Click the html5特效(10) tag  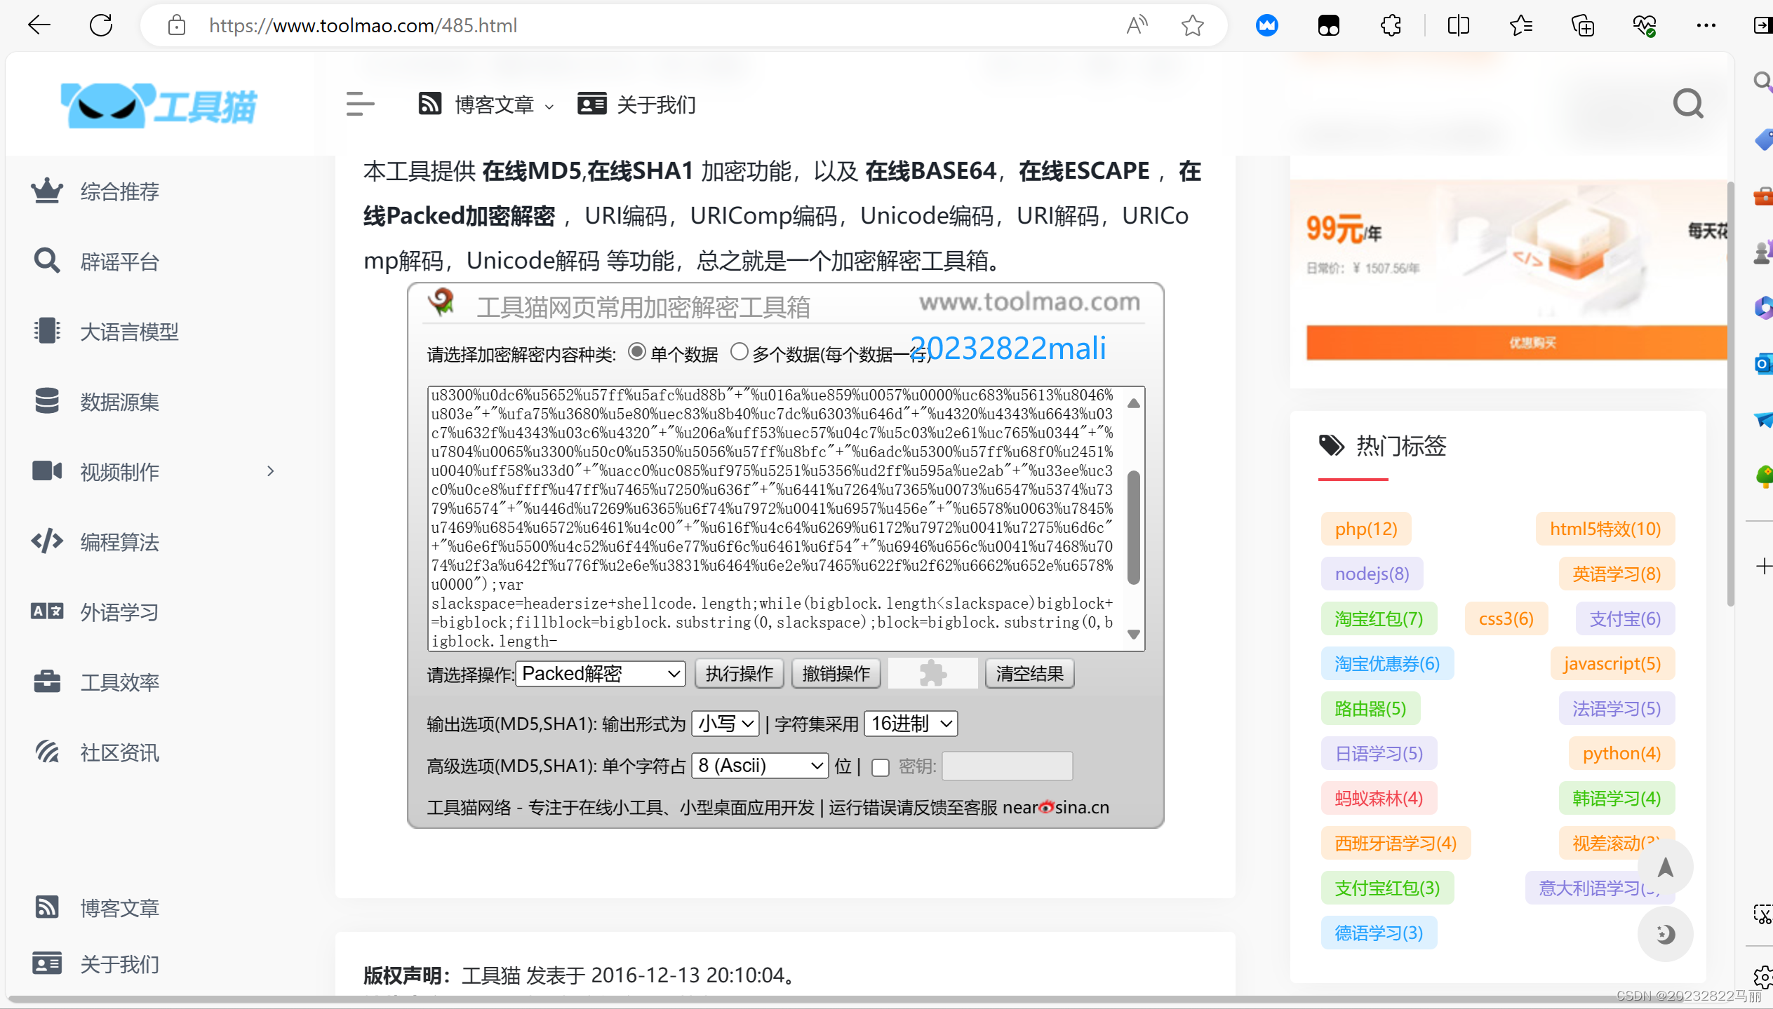(x=1605, y=529)
